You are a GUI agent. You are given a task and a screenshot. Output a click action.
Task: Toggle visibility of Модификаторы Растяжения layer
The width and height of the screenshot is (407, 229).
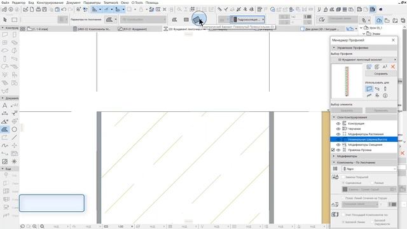tap(338, 134)
